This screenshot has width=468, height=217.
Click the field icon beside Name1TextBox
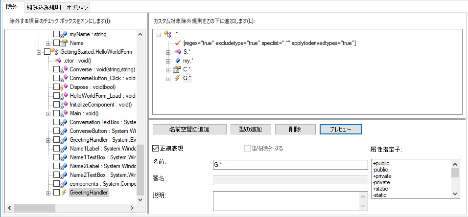coord(64,157)
